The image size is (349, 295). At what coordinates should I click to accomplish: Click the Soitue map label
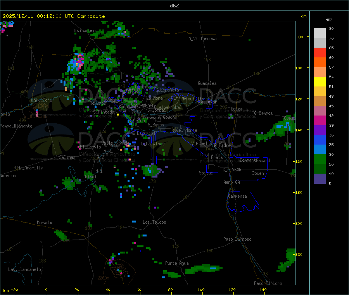(206, 173)
